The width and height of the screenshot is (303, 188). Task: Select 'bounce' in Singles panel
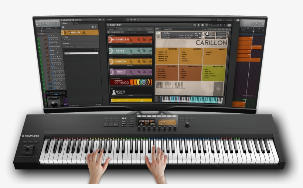click(208, 54)
